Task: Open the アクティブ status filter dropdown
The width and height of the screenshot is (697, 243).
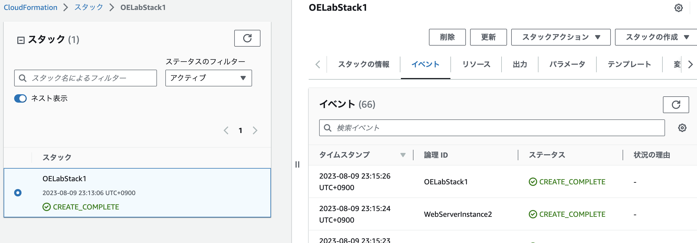Action: 208,78
